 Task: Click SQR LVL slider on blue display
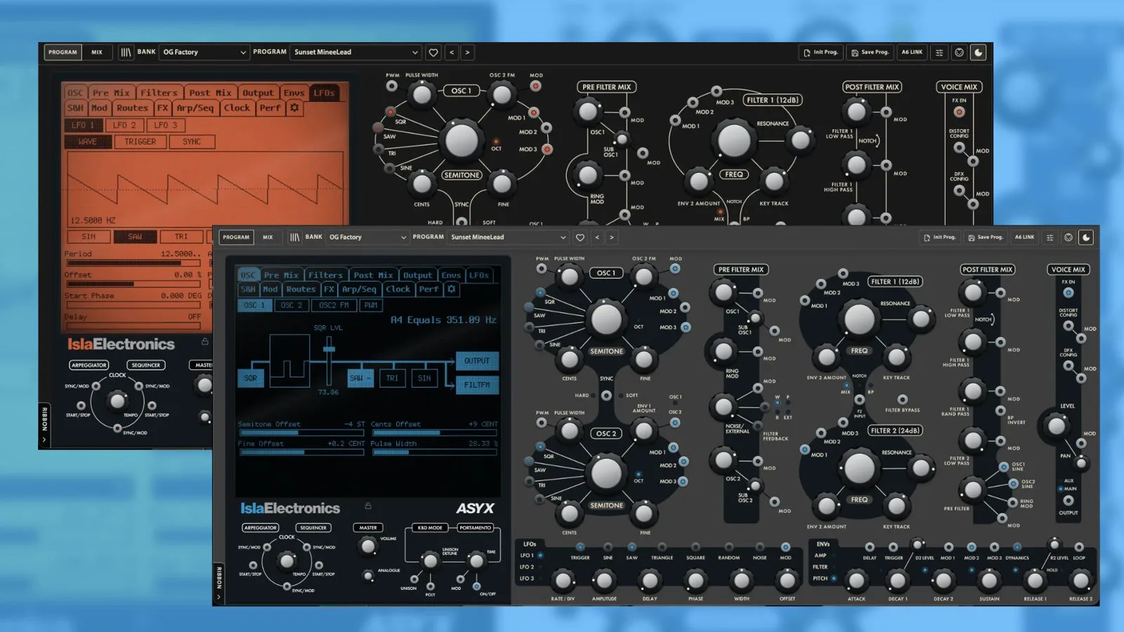coord(328,360)
